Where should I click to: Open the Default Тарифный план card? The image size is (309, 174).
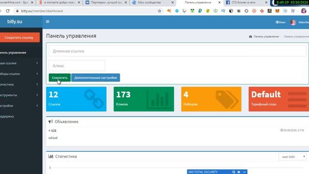(x=279, y=99)
